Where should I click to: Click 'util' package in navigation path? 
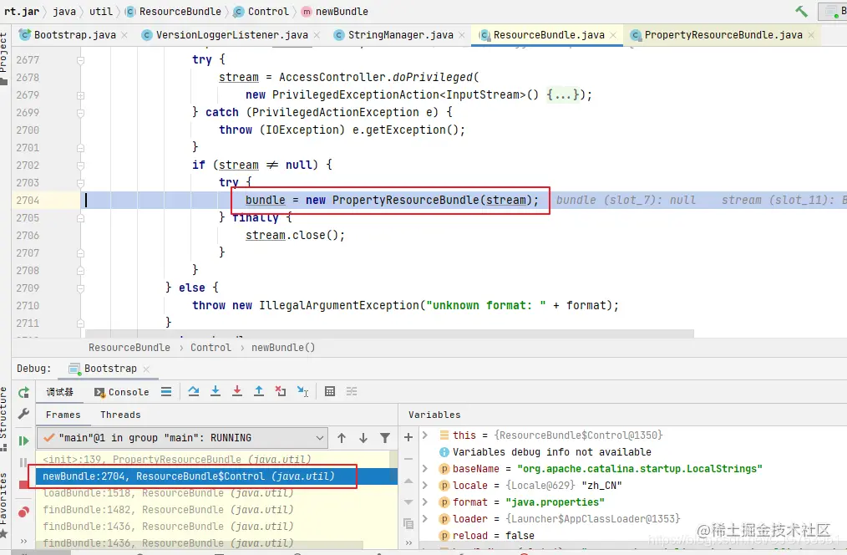point(101,12)
